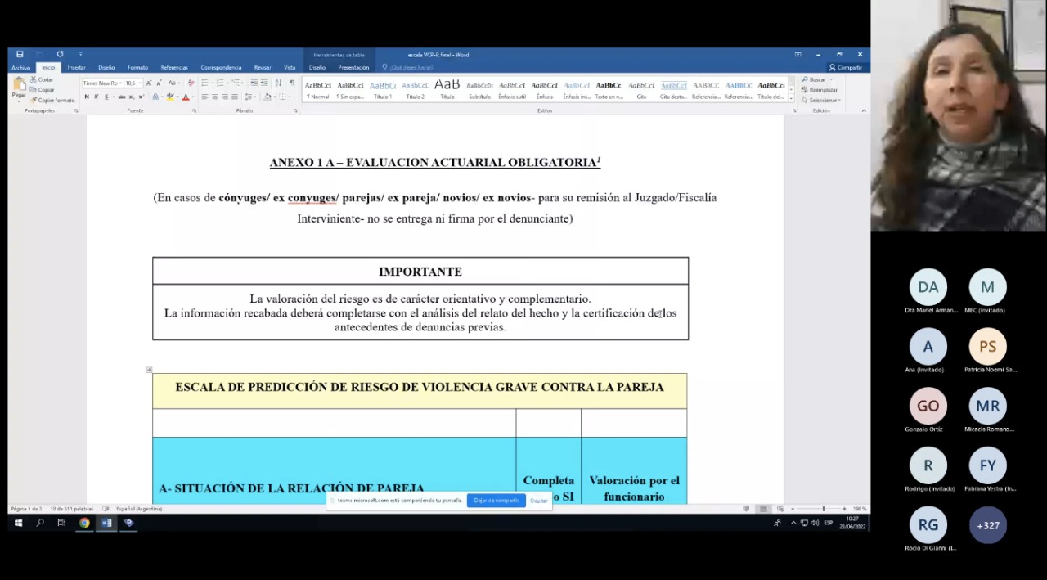Open the Windows Start menu

pyautogui.click(x=18, y=523)
